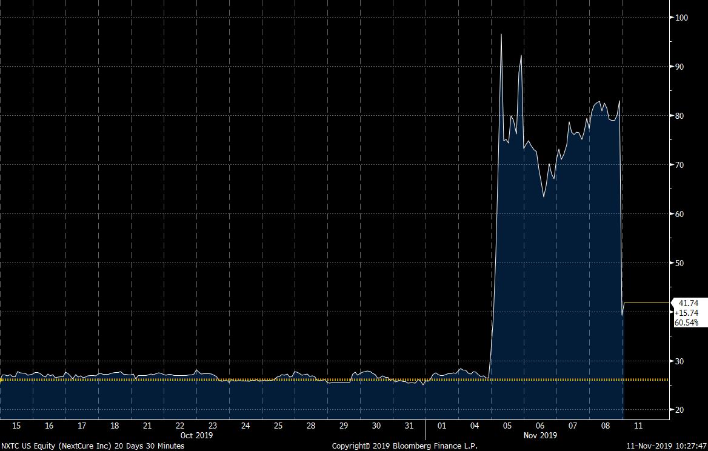Viewport: 708px width, 451px height.
Task: Click date label 07 on time axis
Action: (x=573, y=426)
